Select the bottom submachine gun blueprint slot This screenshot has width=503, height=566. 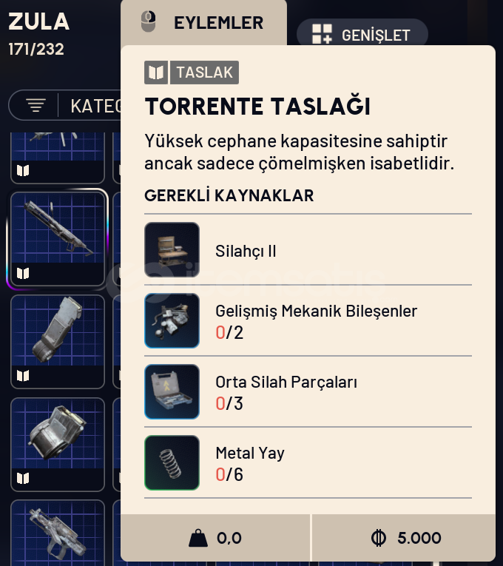click(58, 533)
